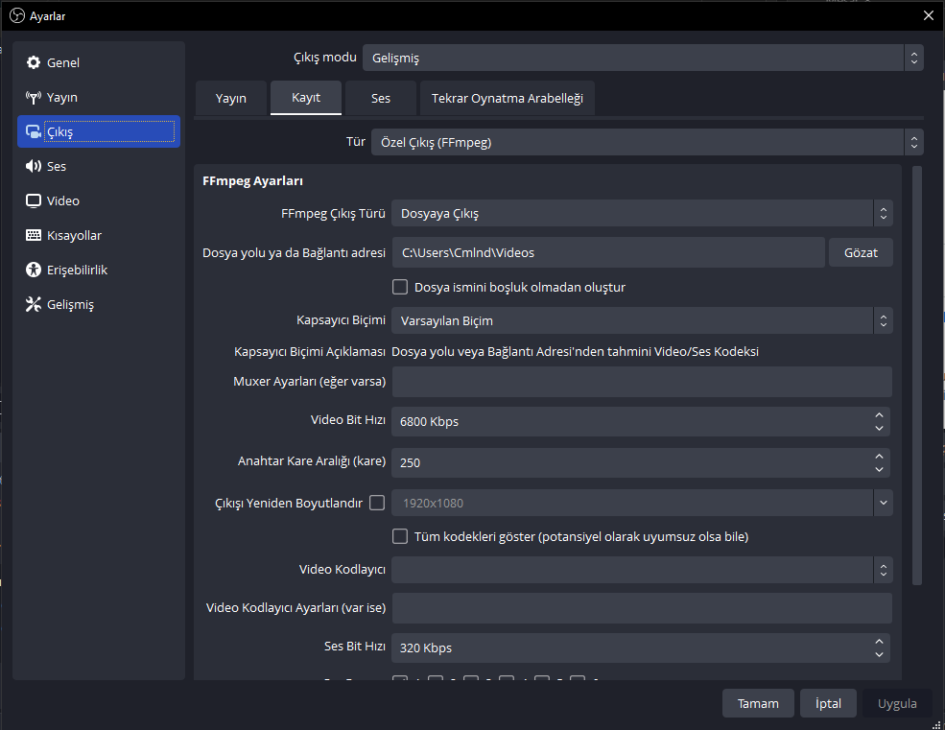The height and width of the screenshot is (730, 945).
Task: Open the Tekrar Oynatma Arabelleği tab
Action: [507, 99]
